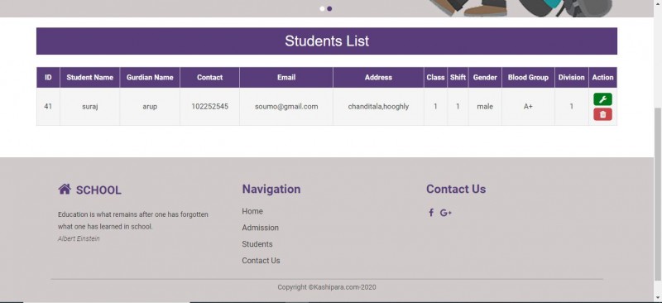Click the SCHOOL brand title in the footer
The width and height of the screenshot is (662, 303).
98,190
